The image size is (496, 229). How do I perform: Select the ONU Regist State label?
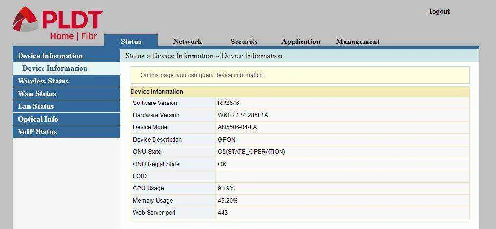coord(156,164)
